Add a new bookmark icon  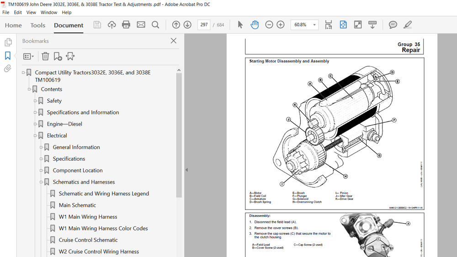click(58, 56)
